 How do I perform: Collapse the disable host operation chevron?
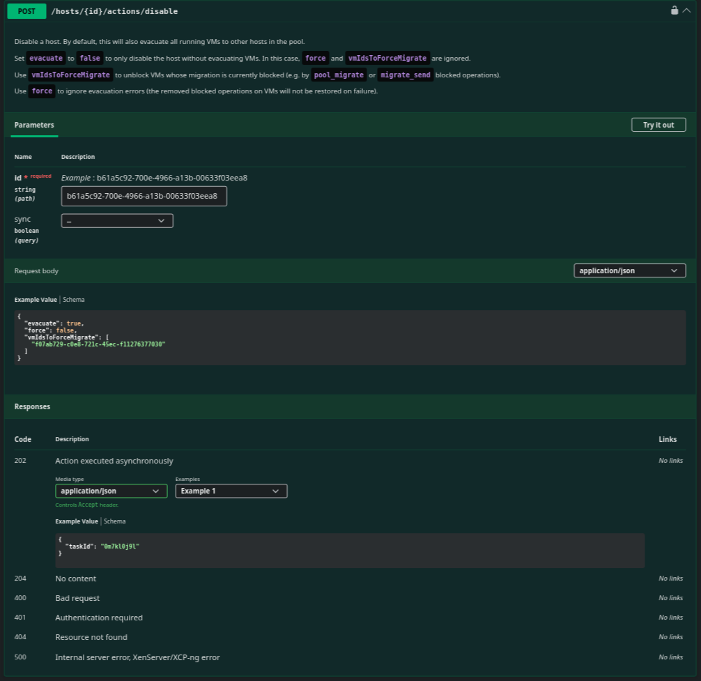click(686, 10)
